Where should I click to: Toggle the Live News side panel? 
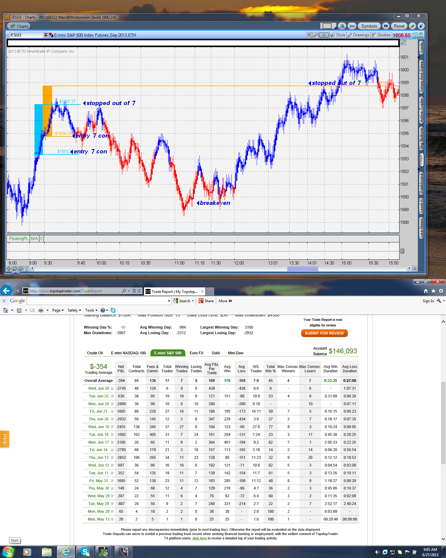pos(421,228)
